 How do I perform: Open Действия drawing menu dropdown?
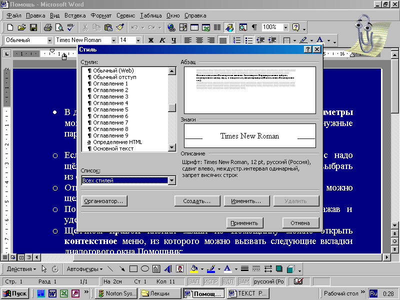21,269
